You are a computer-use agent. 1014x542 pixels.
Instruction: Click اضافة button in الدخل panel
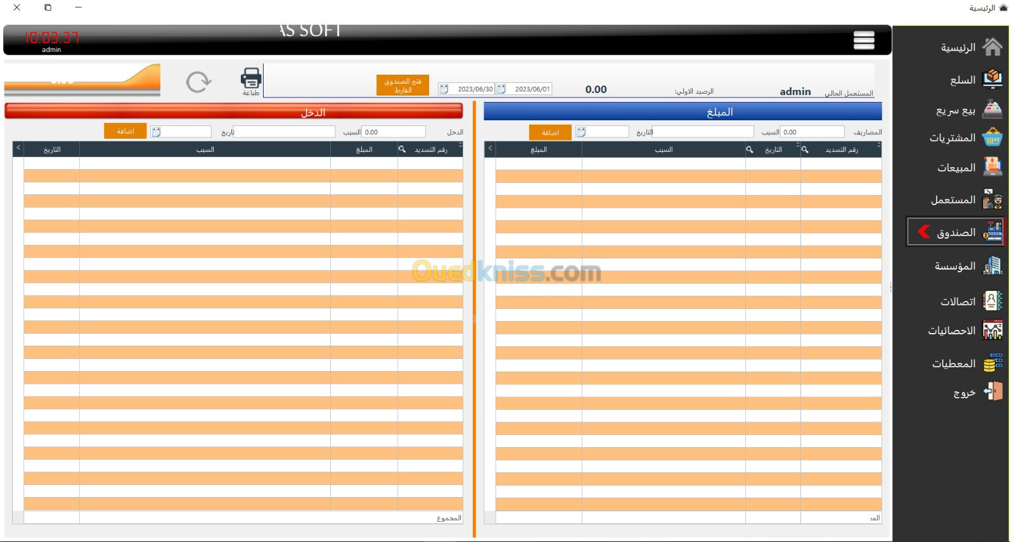point(125,131)
